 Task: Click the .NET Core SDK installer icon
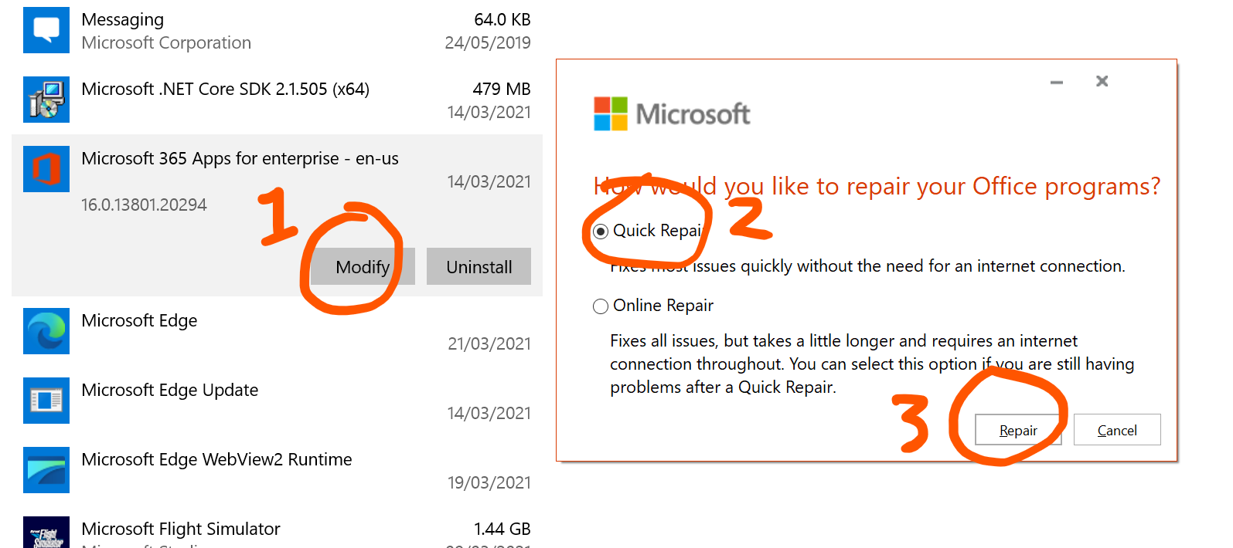tap(46, 100)
